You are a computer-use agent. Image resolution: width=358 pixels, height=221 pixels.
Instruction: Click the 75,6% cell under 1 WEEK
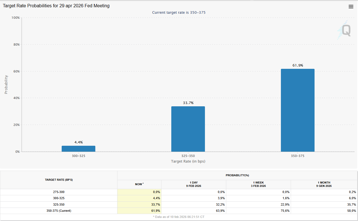(x=258, y=211)
